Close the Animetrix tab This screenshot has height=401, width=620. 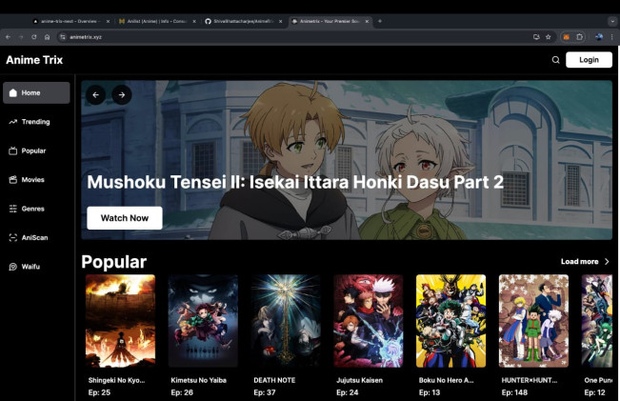(367, 21)
